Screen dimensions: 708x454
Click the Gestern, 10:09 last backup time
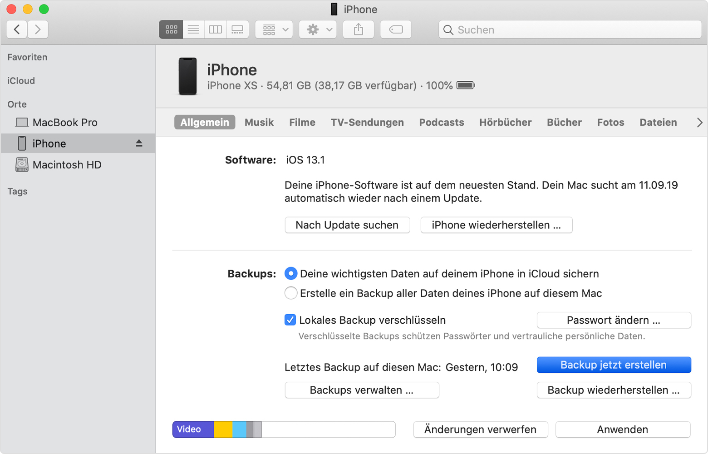(x=482, y=367)
